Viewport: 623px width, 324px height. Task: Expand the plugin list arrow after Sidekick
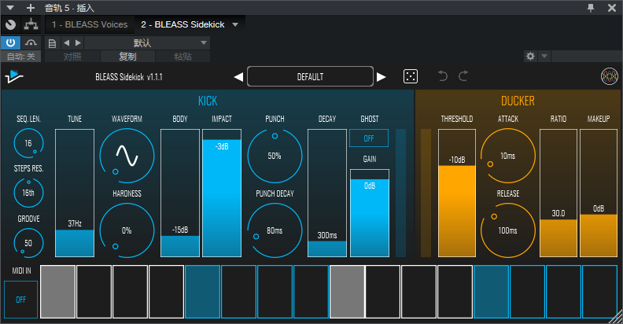pyautogui.click(x=235, y=24)
